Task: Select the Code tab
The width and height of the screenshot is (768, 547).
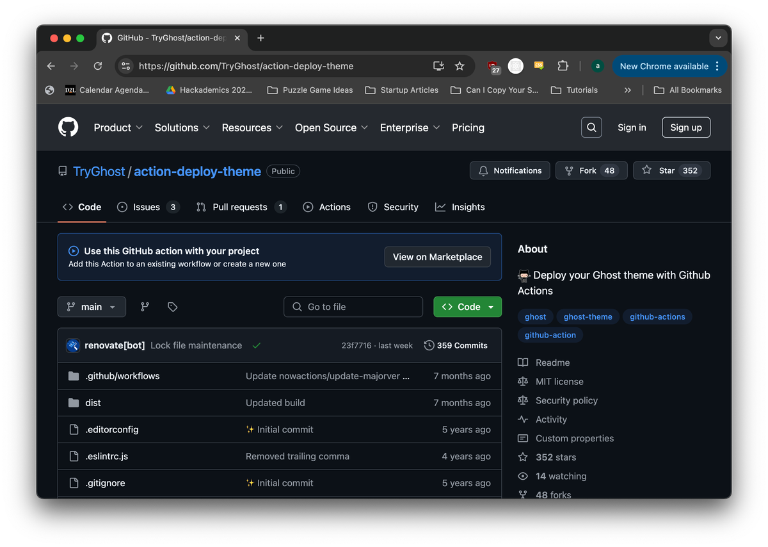Action: point(82,207)
